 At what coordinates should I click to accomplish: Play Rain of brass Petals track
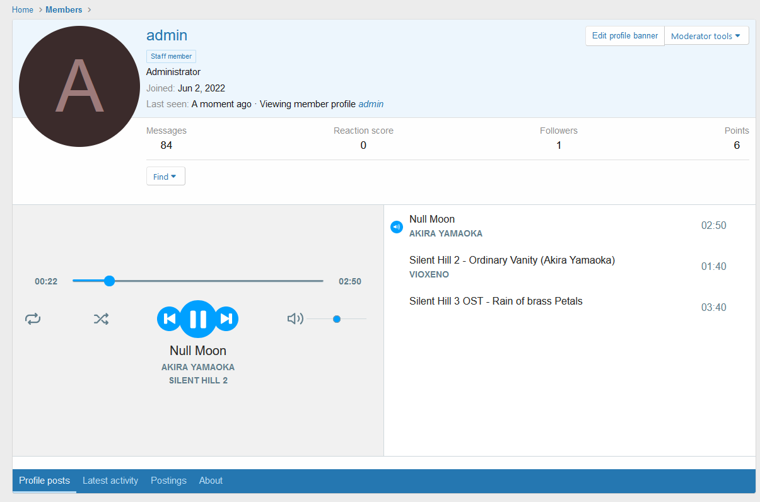tap(496, 301)
